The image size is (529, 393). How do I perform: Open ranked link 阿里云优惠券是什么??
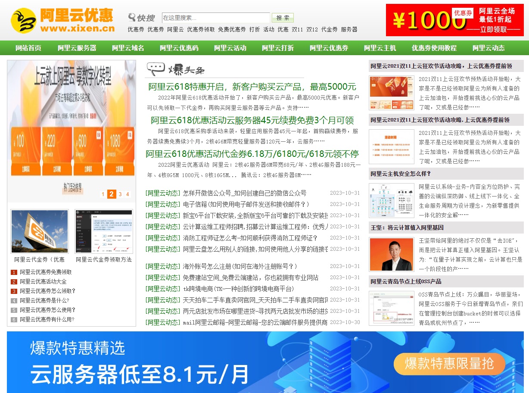44,300
